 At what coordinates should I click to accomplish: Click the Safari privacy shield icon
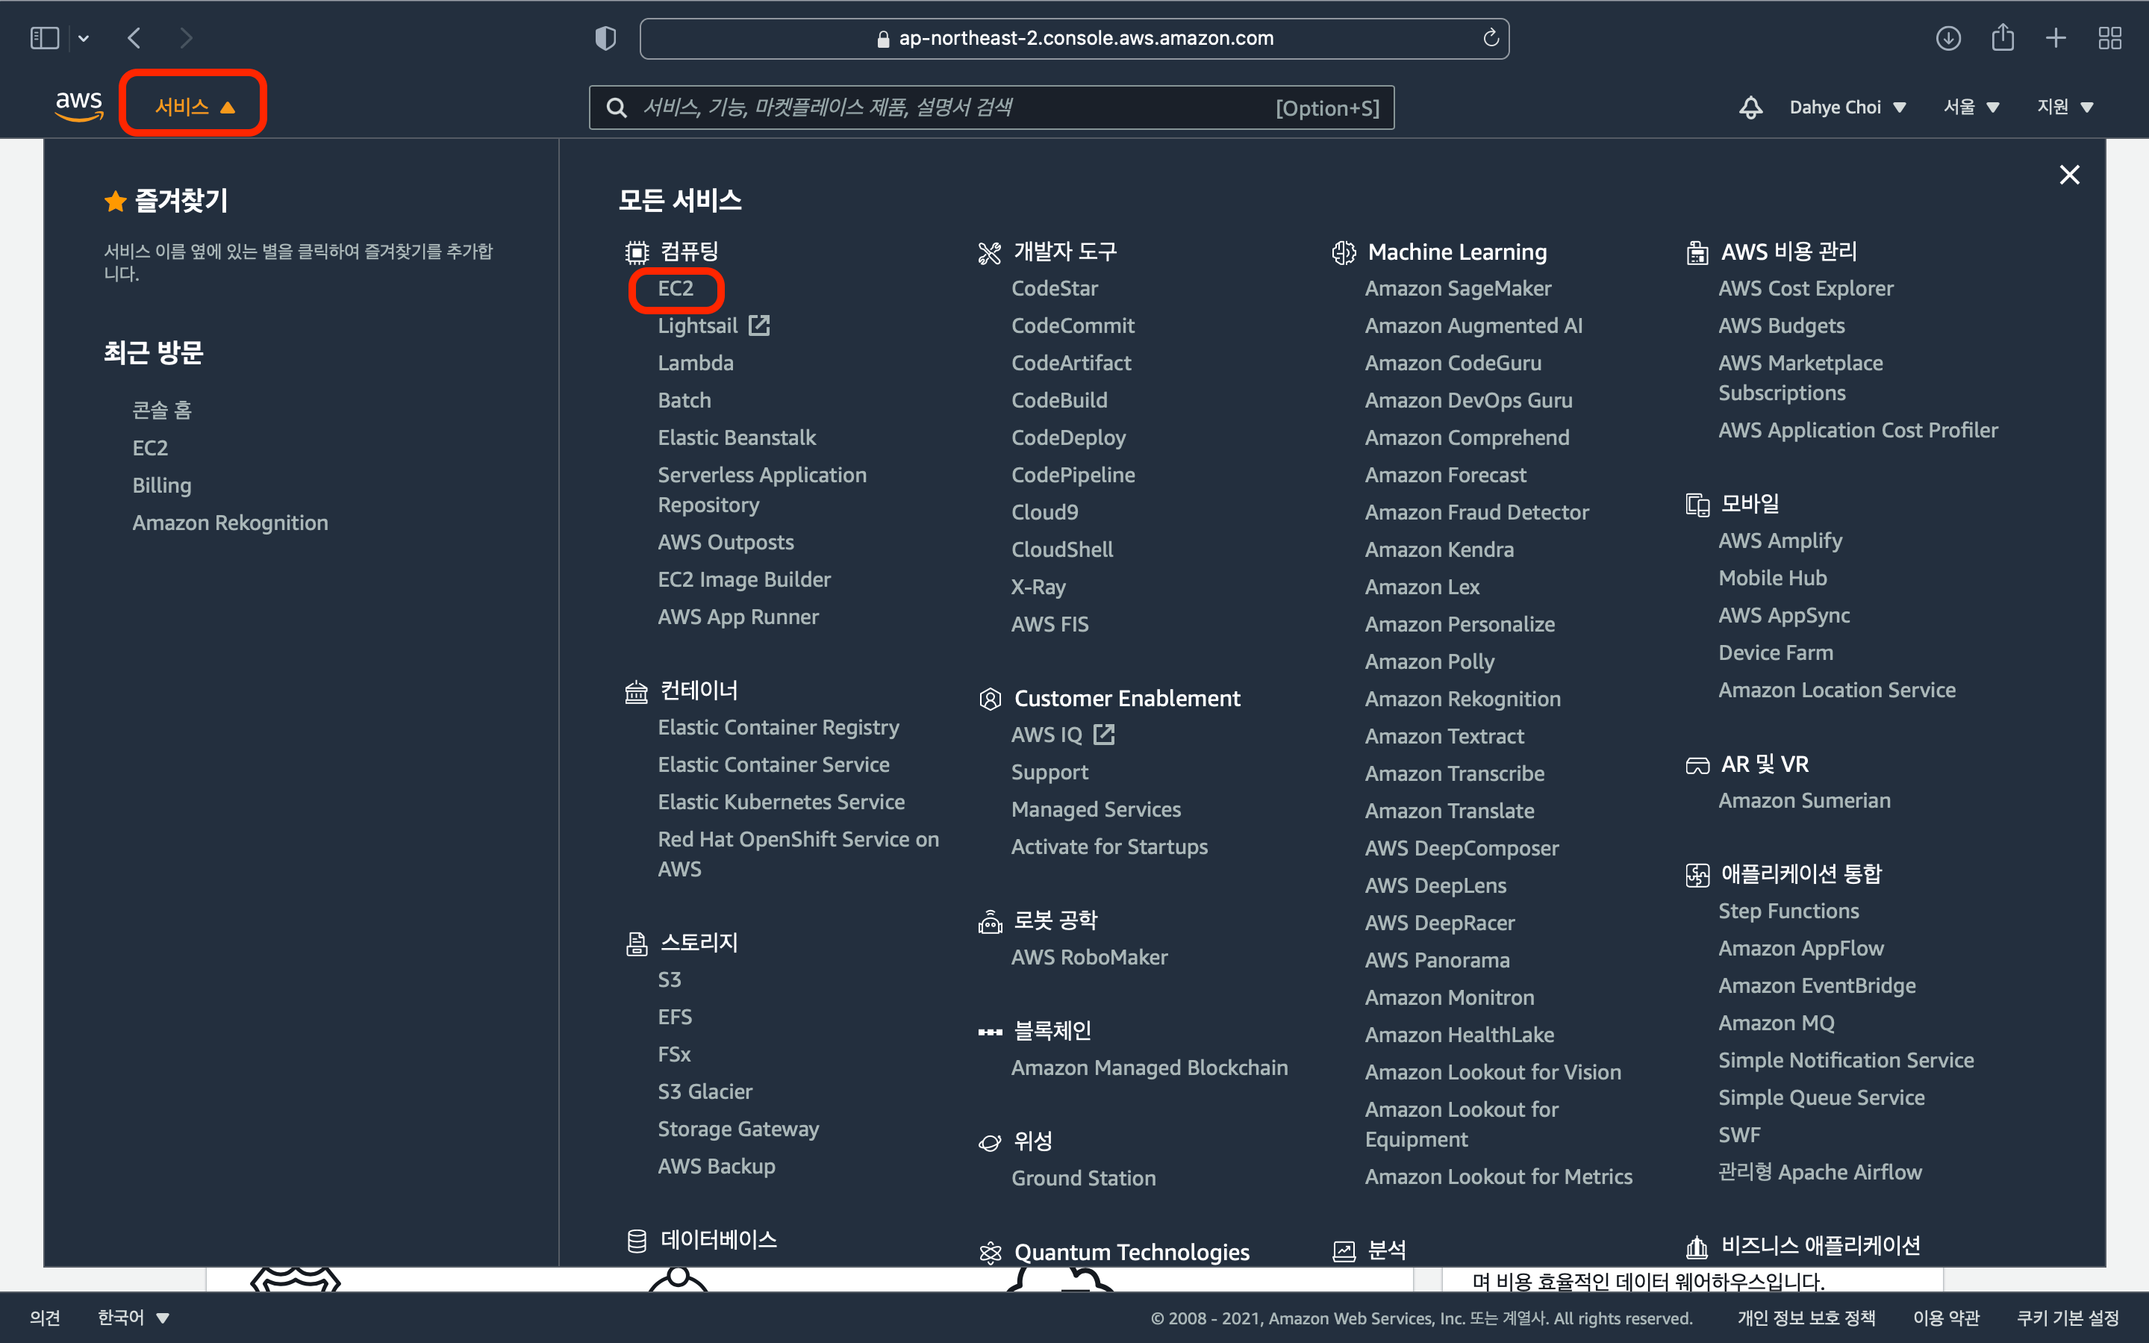605,38
